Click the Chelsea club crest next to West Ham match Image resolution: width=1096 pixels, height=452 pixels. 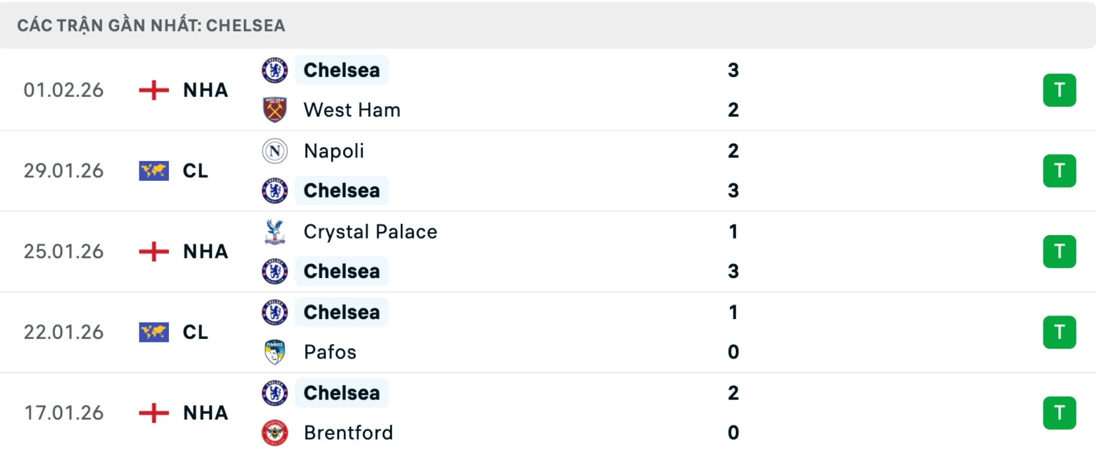pyautogui.click(x=275, y=70)
